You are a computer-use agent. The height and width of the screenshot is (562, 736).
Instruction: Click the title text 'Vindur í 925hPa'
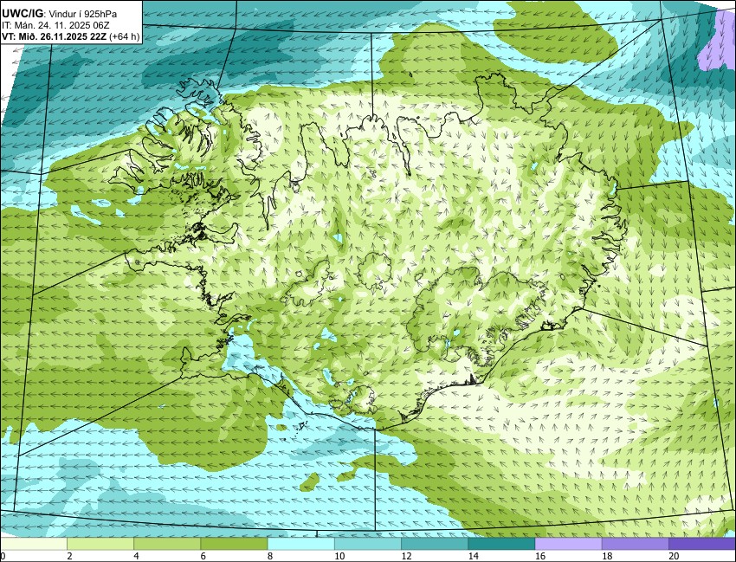[83, 14]
